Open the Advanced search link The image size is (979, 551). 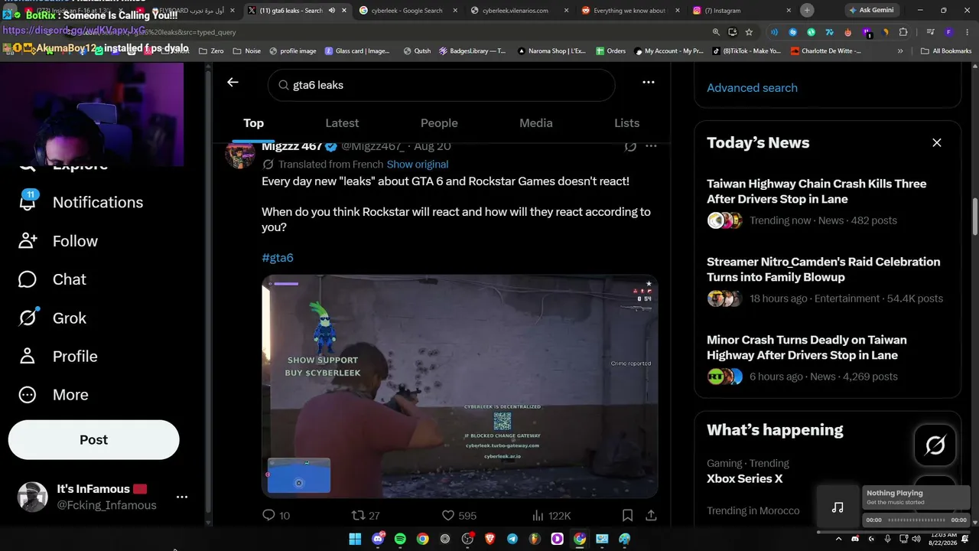752,88
